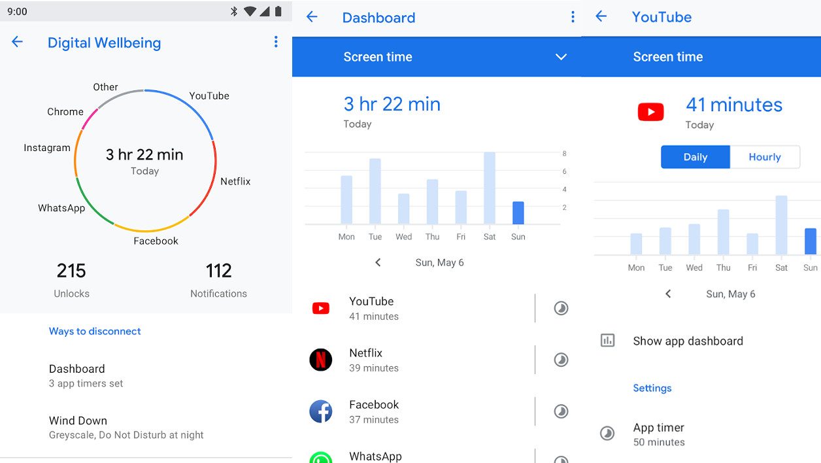Tap the YouTube app icon in Dashboard list
The image size is (821, 463).
point(321,308)
